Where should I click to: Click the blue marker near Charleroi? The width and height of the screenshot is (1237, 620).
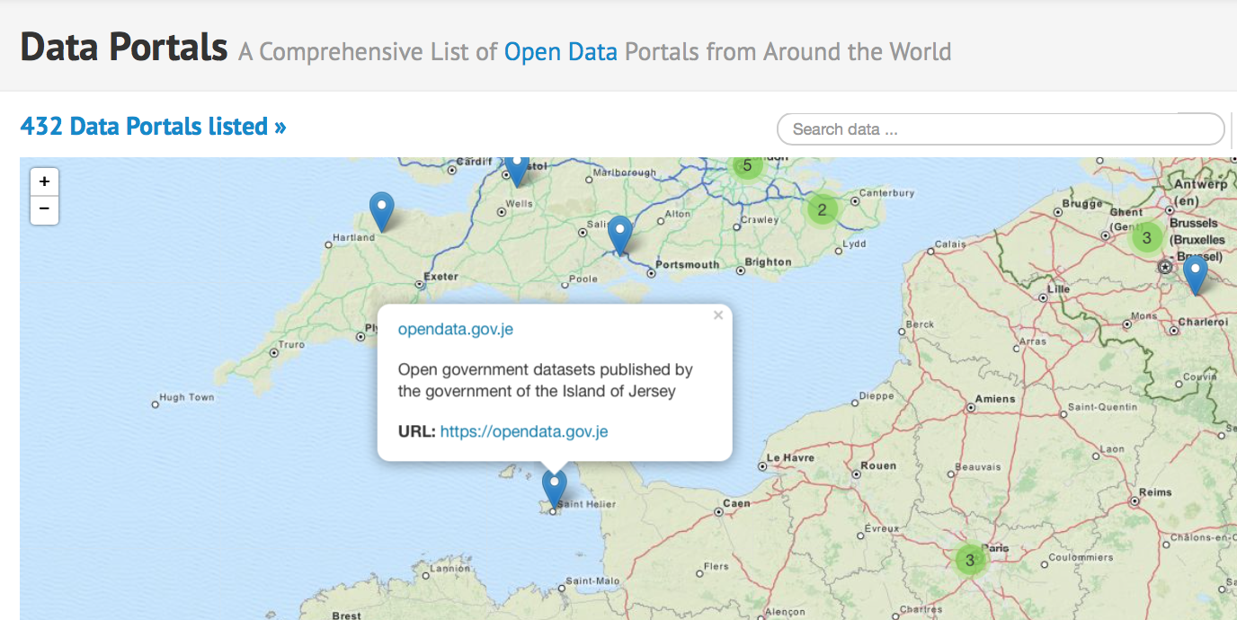(1195, 274)
